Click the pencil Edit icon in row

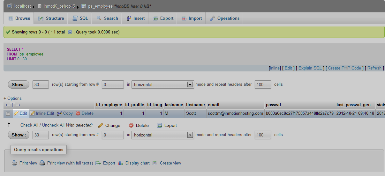16,114
